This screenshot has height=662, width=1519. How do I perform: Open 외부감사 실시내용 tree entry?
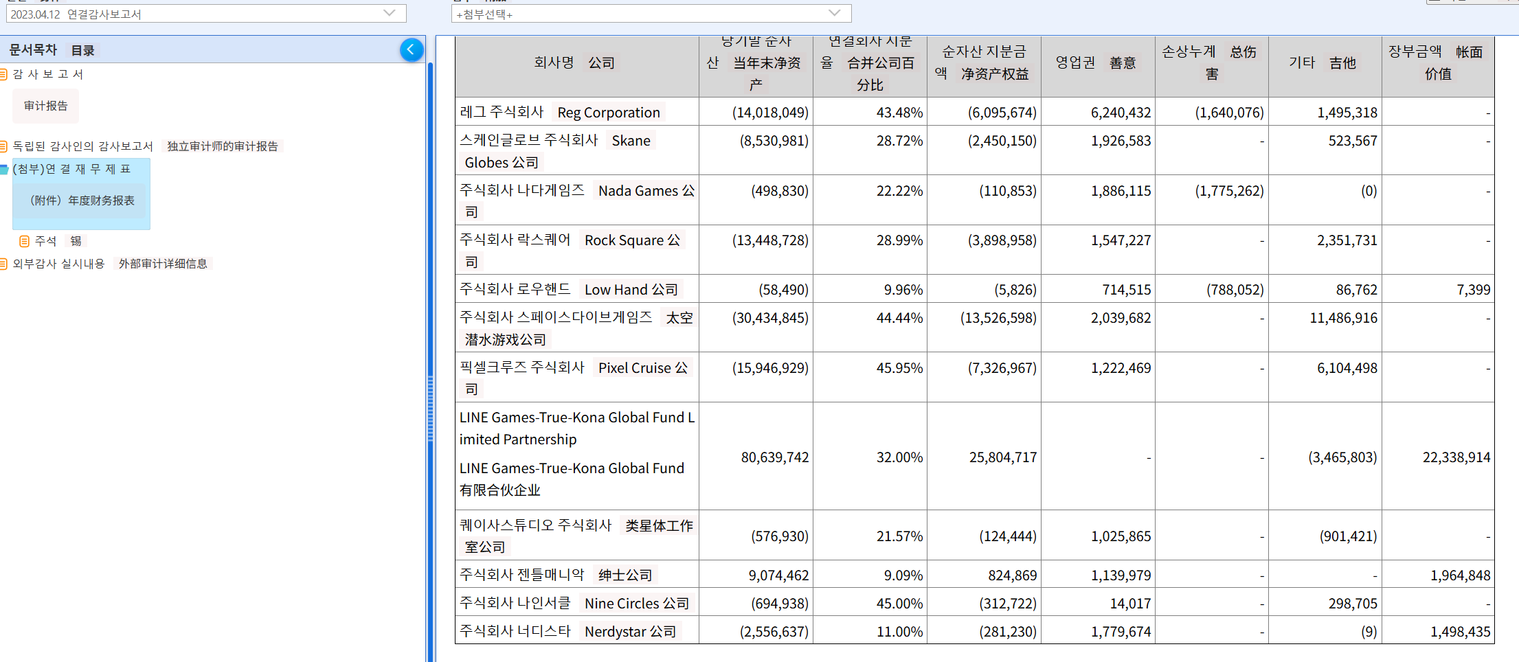click(58, 264)
